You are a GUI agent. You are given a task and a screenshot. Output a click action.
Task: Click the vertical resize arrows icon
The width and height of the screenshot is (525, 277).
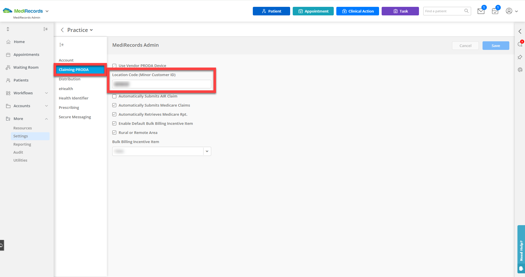[8, 29]
